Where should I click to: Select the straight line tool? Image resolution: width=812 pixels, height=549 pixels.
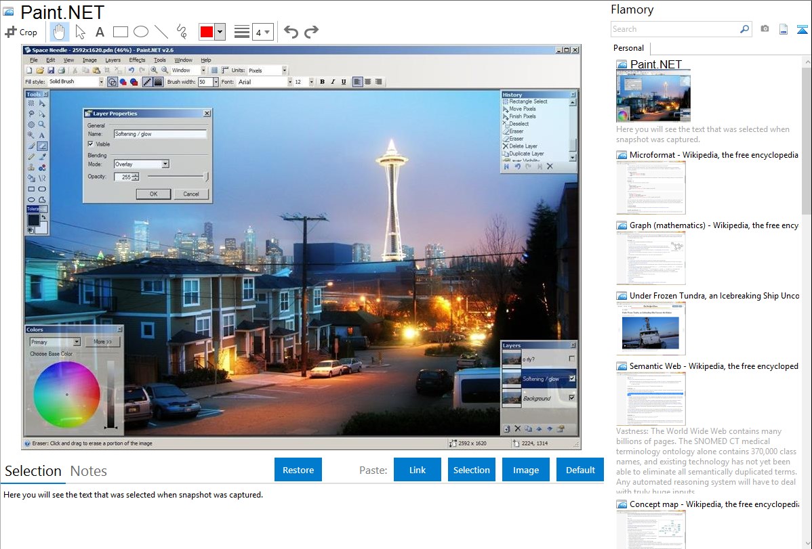(161, 32)
